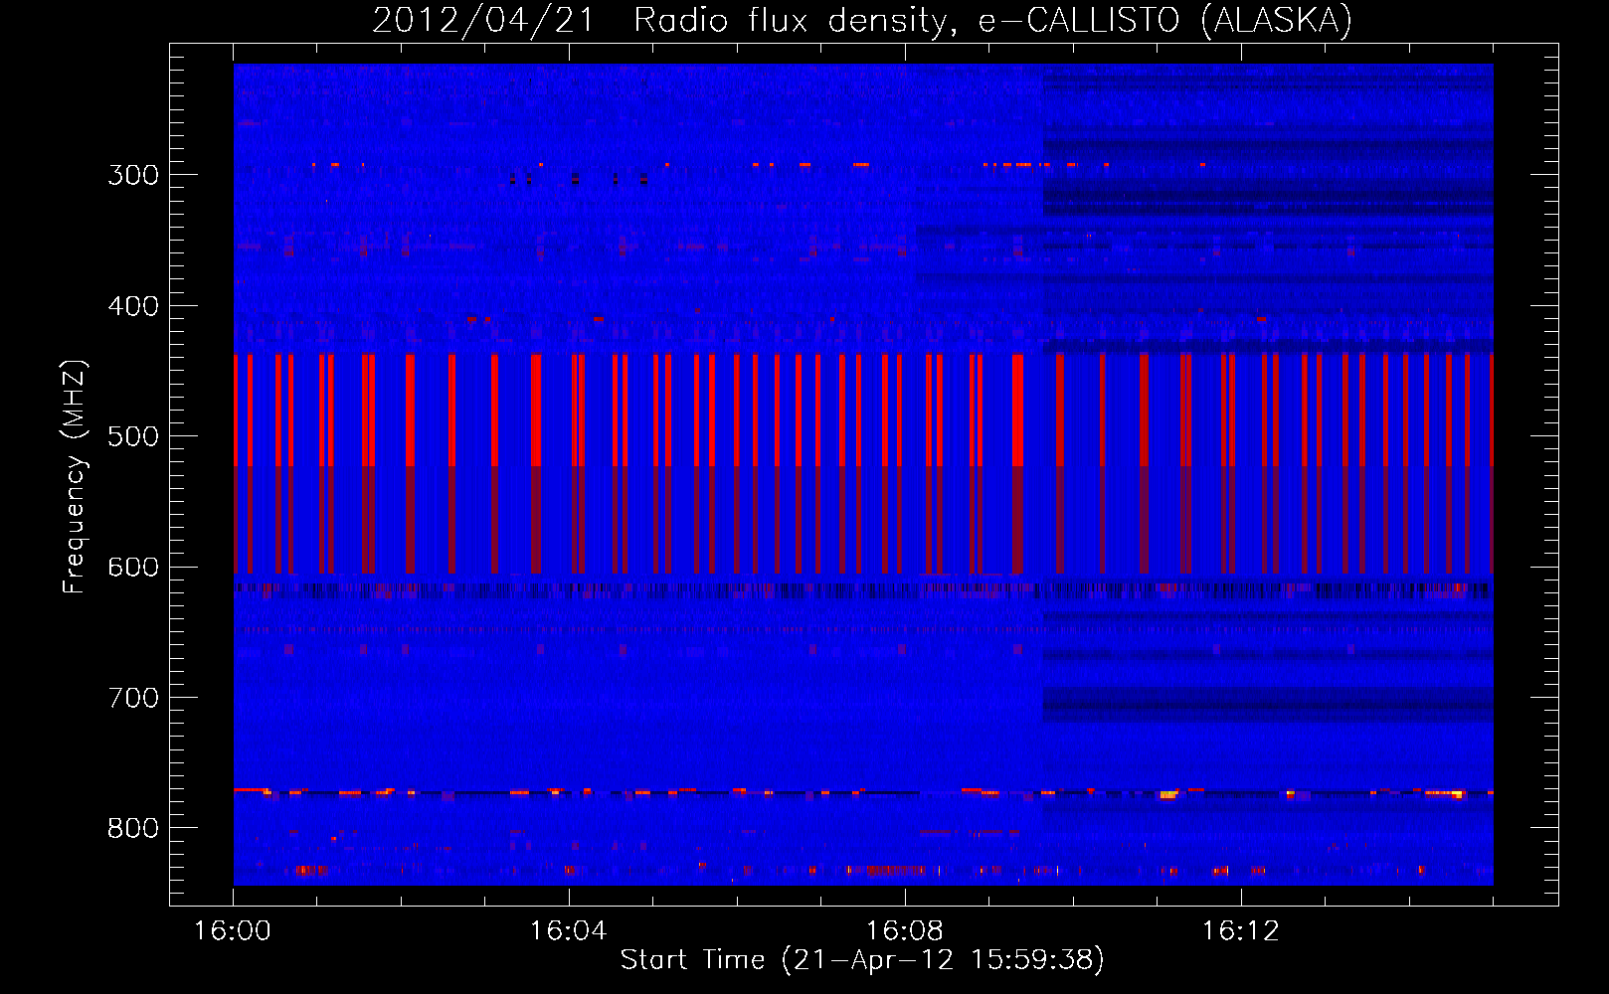The image size is (1609, 994).
Task: Click the 16:00 time tick label
Action: click(233, 931)
